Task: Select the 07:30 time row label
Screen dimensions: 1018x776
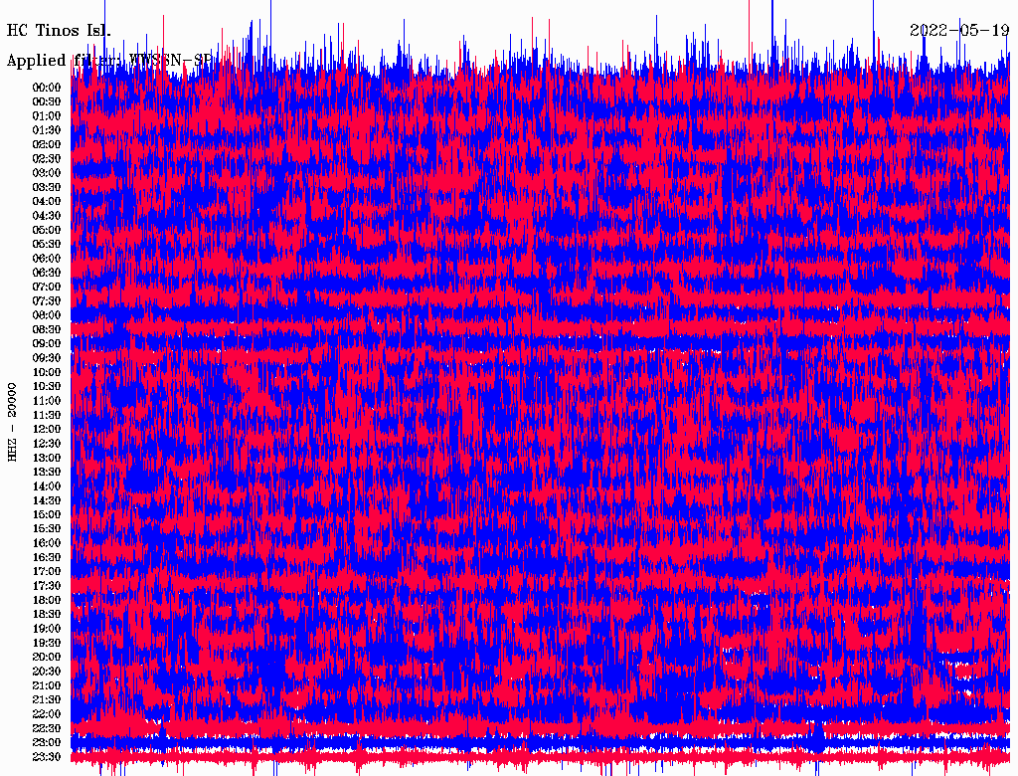Action: tap(47, 300)
